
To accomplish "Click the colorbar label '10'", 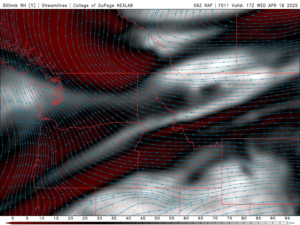I will pos(42,218).
